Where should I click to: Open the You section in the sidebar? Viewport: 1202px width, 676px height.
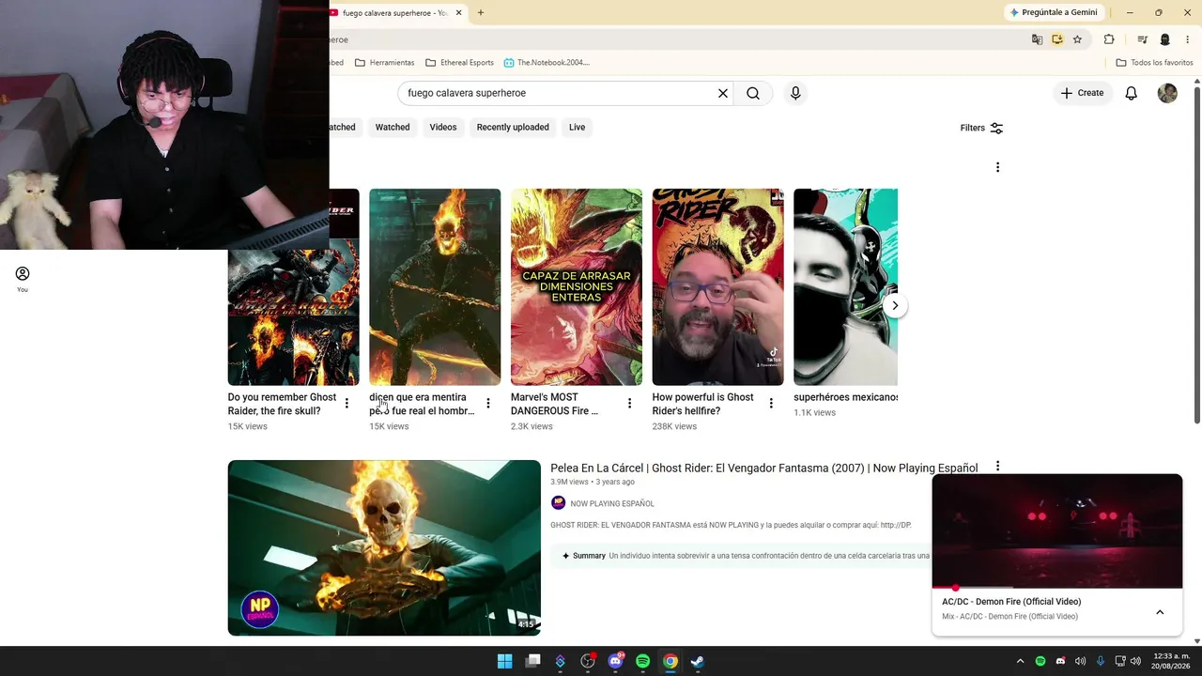pos(23,279)
